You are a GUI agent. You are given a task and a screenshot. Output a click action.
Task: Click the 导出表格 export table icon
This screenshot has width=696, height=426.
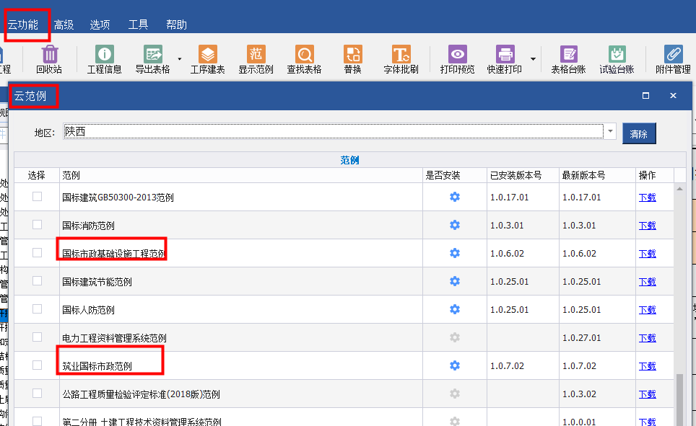click(152, 55)
